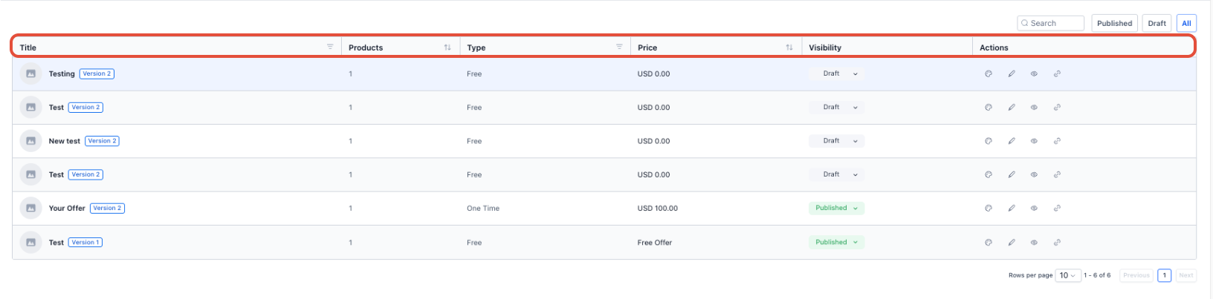Click the Version 2 badge beside Testing
The width and height of the screenshot is (1213, 299).
(x=97, y=73)
